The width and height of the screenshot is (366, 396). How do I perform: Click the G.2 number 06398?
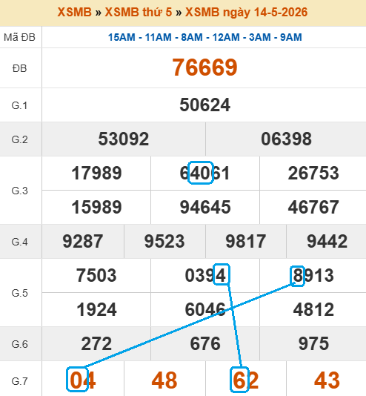click(x=286, y=139)
